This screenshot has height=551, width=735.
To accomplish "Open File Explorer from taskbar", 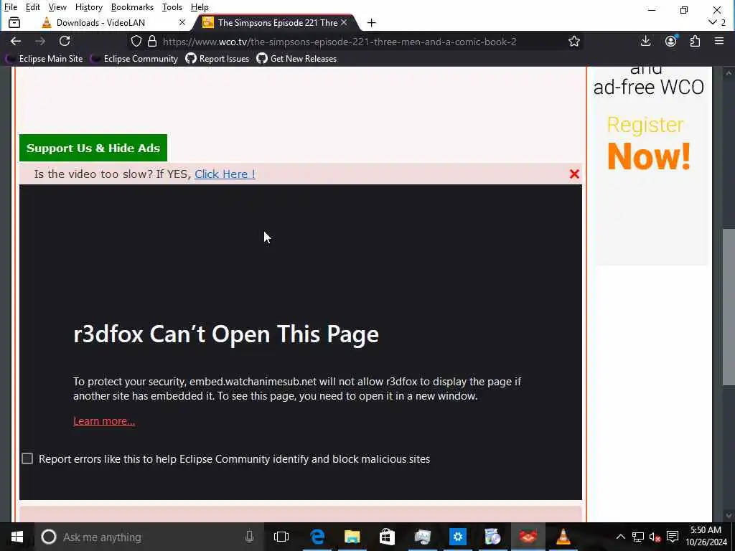I will (352, 537).
